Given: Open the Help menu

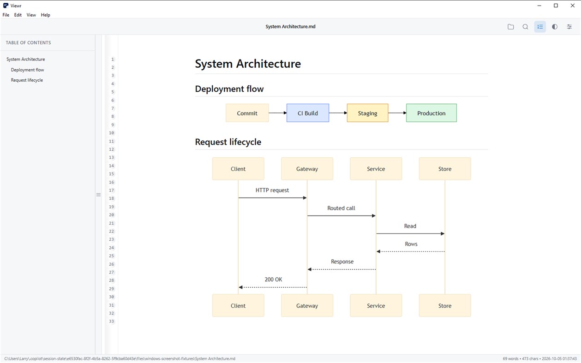Looking at the screenshot, I should click(45, 15).
